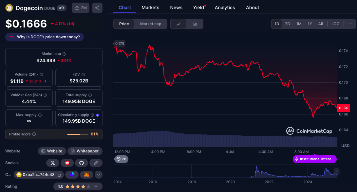This screenshot has height=192, width=357.
Task: Click the verified circulating supply badge
Action: pos(98,115)
